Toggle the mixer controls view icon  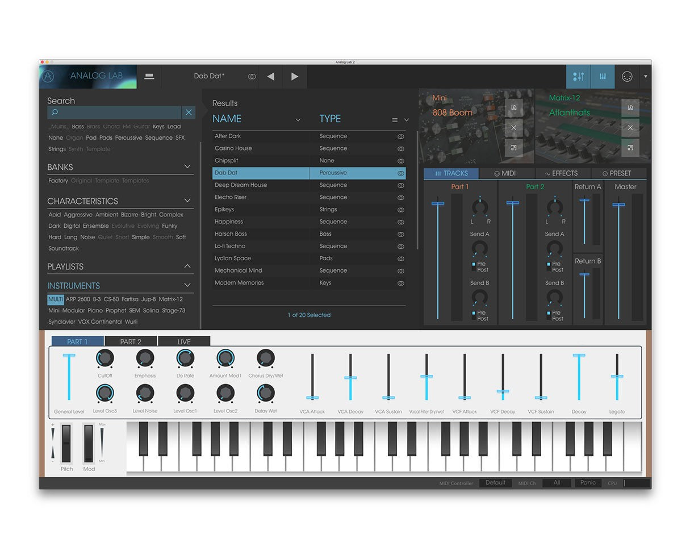pyautogui.click(x=578, y=76)
